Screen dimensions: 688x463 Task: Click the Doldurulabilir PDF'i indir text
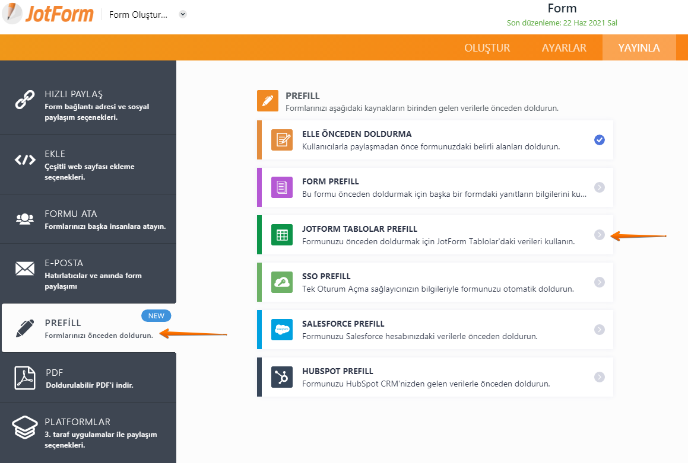90,385
